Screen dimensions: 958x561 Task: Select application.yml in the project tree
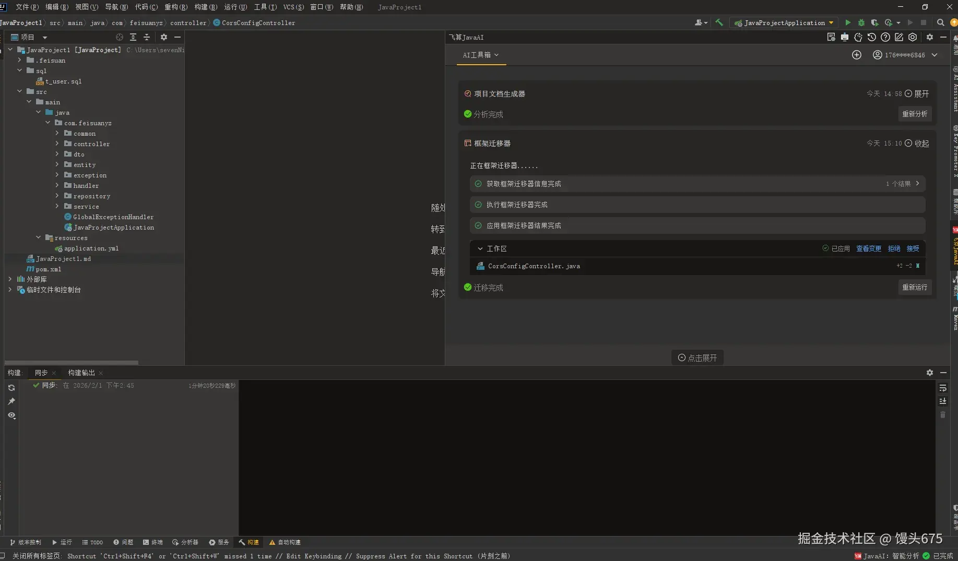coord(91,248)
